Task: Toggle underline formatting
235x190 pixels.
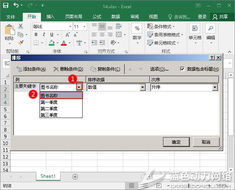Action: click(x=52, y=35)
